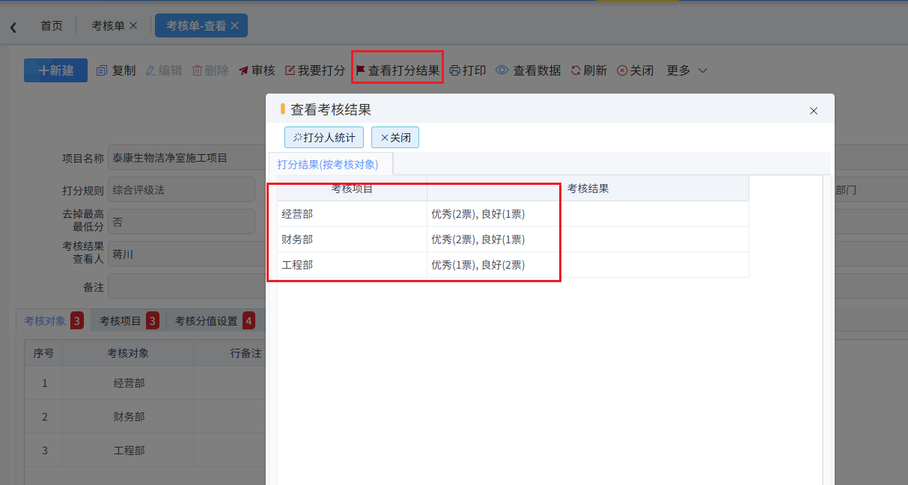Click the dialog's 关闭 button

(x=395, y=138)
